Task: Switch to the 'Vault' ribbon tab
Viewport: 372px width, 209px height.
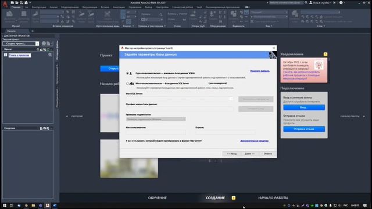Action: coord(199,7)
